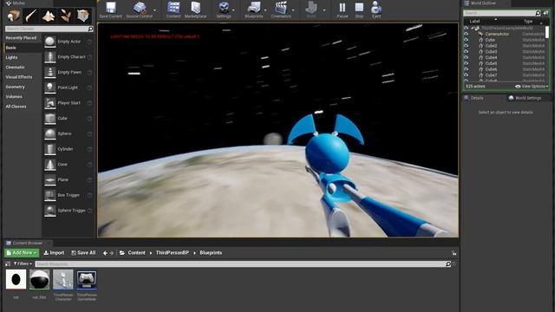Screen dimensions: 555x312
Task: Open View Options dropdown in World Outliner
Action: [x=532, y=87]
